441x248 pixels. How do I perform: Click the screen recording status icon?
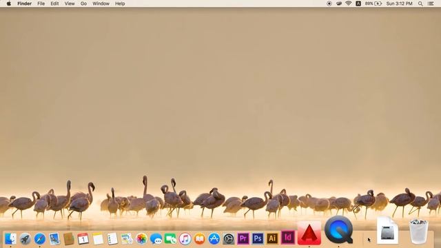[x=329, y=3]
